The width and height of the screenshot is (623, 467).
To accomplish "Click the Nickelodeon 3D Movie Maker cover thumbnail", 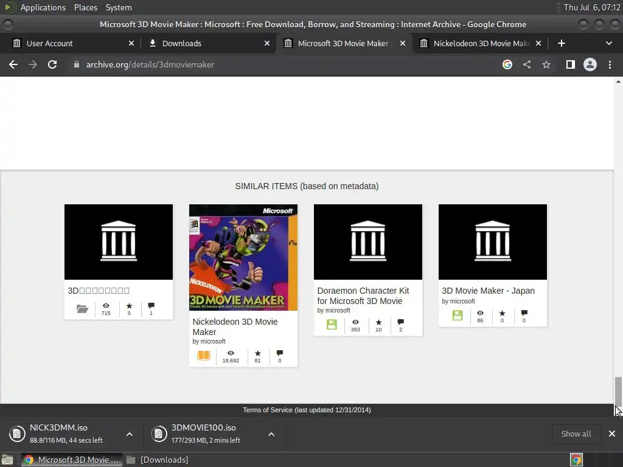I will coord(243,257).
